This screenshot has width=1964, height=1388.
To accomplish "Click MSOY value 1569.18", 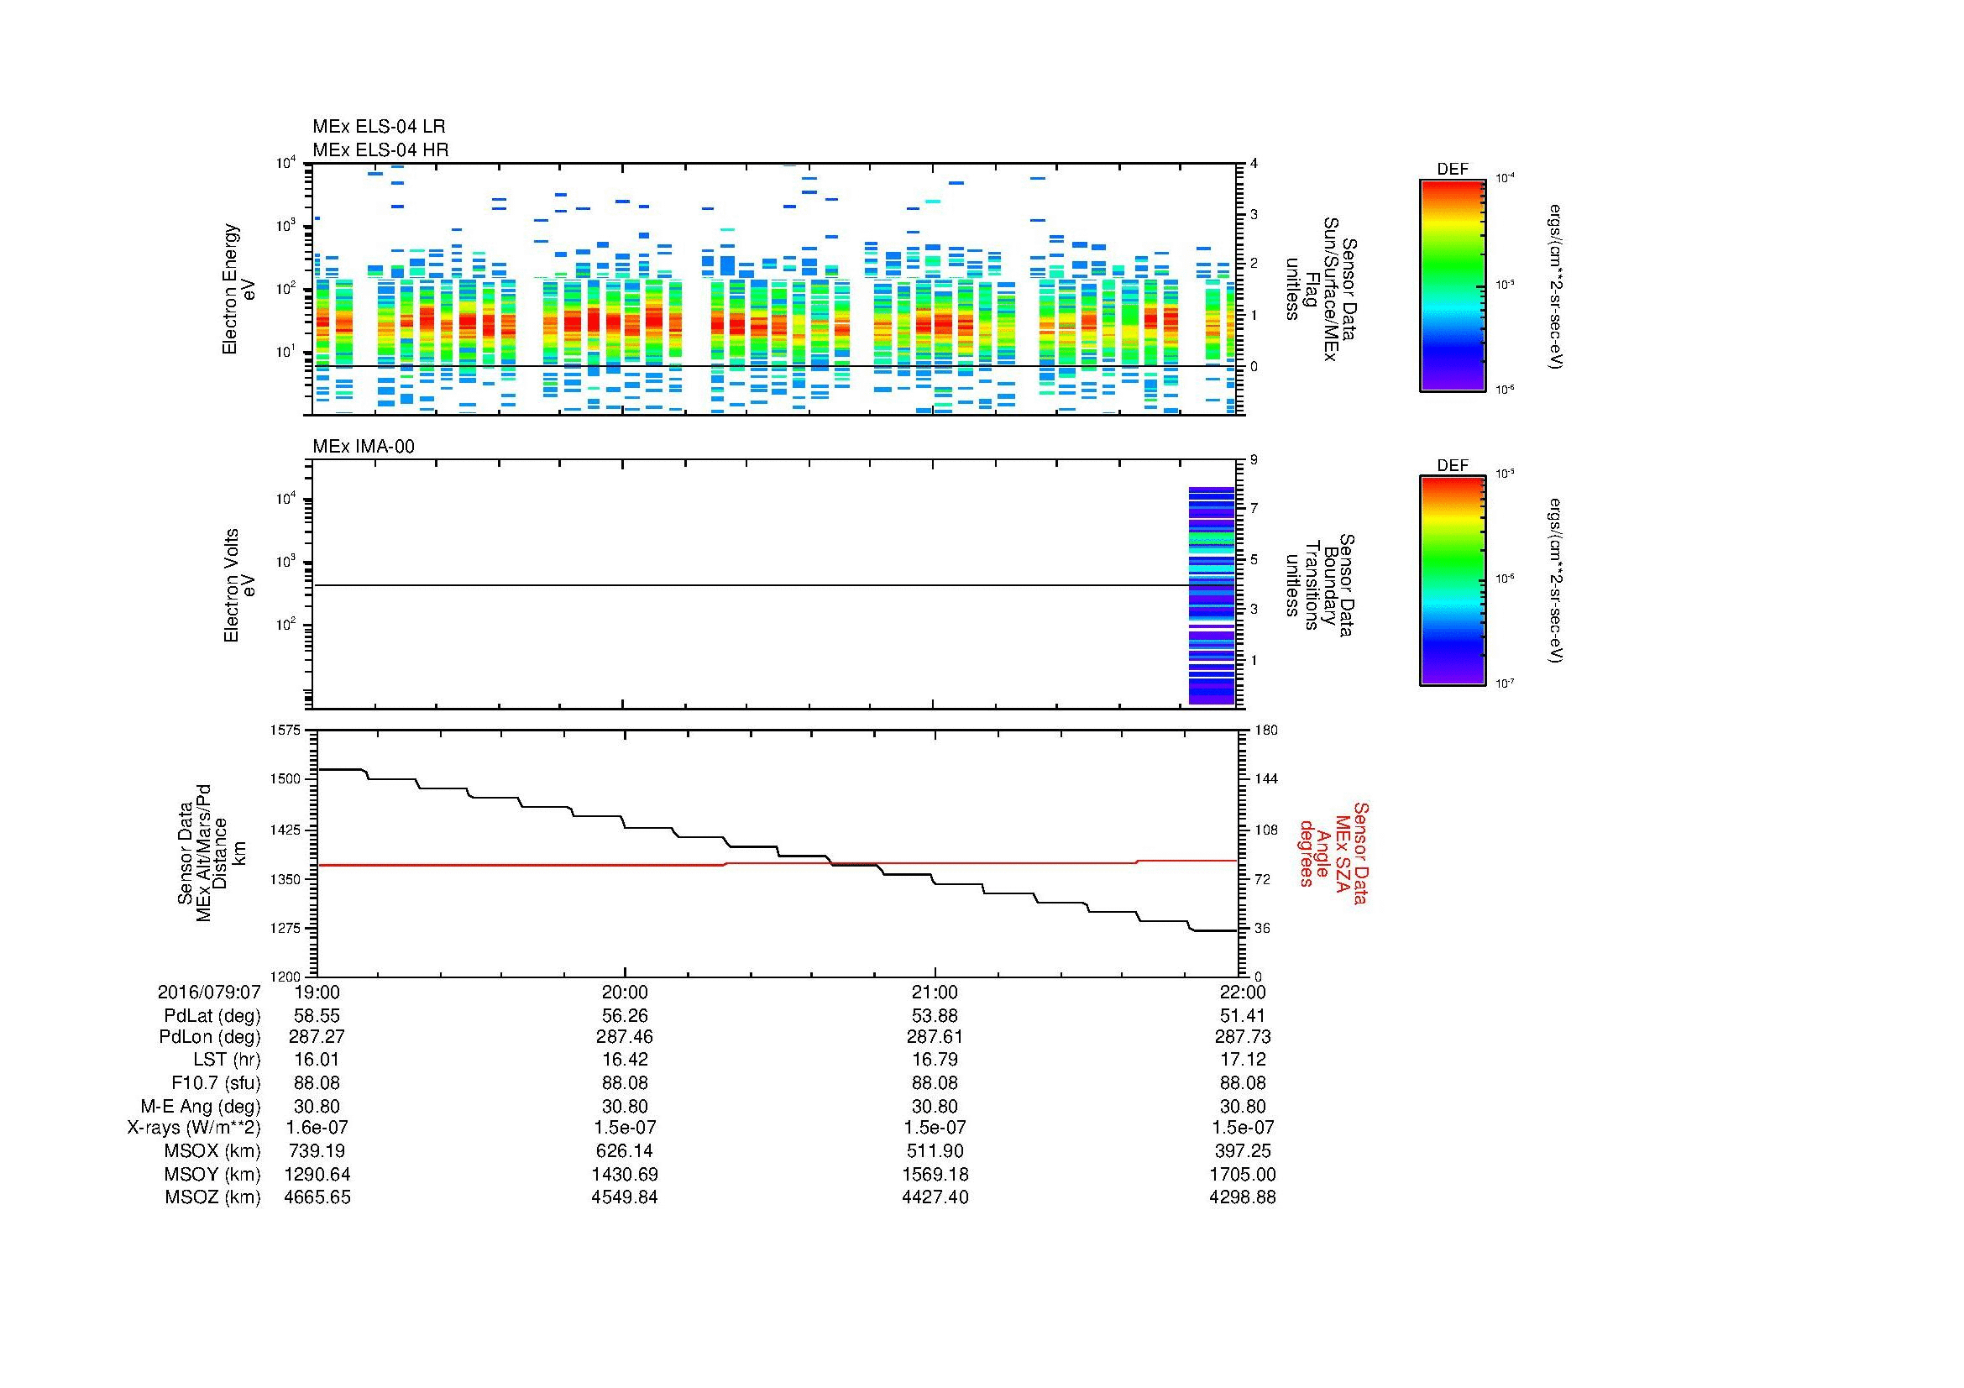I will tap(935, 1174).
